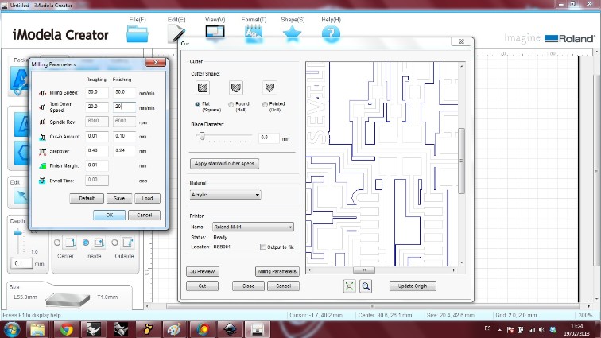Image resolution: width=601 pixels, height=338 pixels.
Task: Click the Blade Diameter value field
Action: tap(269, 138)
